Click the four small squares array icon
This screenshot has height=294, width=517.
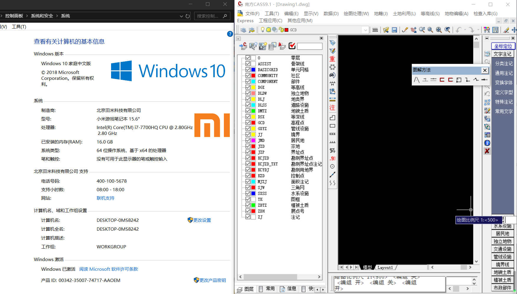[x=332, y=67]
